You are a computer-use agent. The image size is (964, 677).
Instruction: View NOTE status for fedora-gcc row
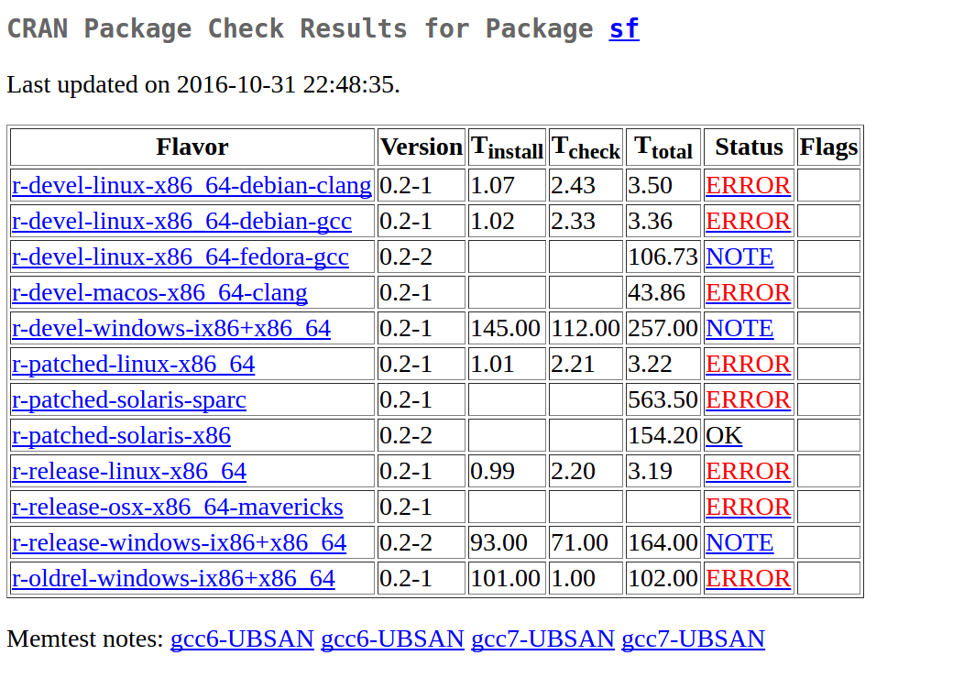pos(739,257)
